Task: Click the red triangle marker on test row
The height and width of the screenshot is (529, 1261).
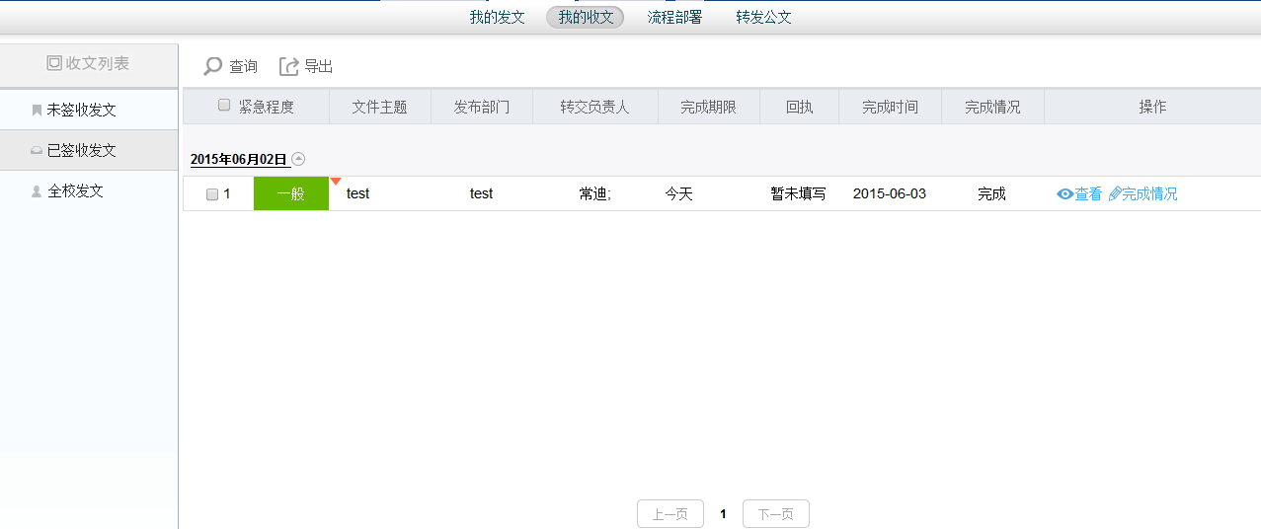Action: click(336, 181)
